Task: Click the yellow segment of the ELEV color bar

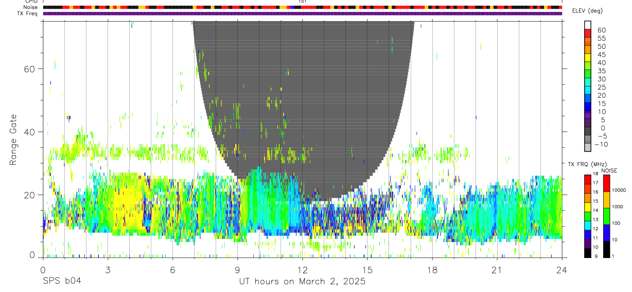Action: [587, 59]
